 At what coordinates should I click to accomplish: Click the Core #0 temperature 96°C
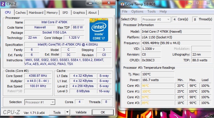158,86
